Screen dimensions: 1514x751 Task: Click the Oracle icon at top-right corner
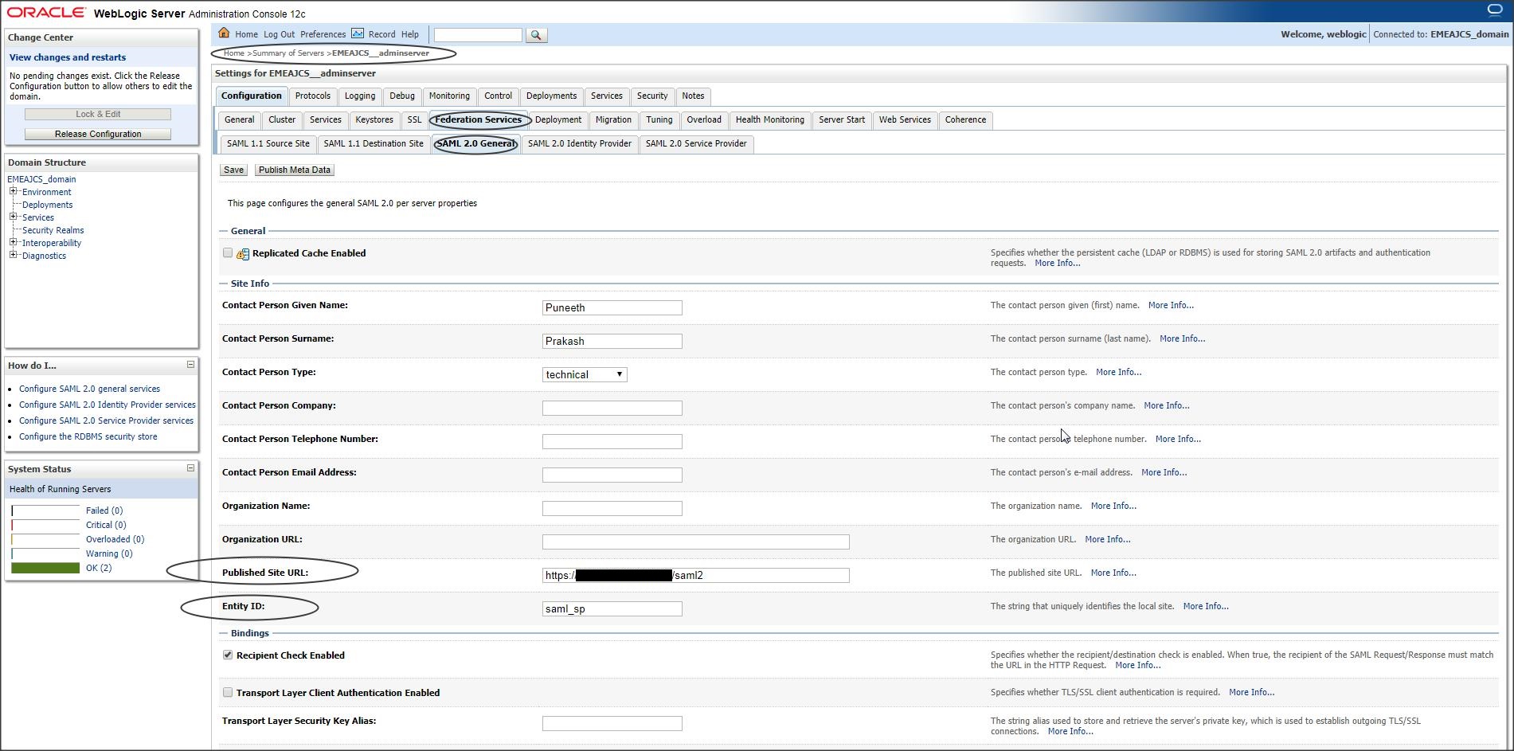1494,10
